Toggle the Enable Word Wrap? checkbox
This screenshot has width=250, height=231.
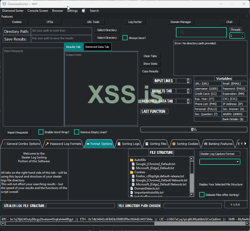click(41, 132)
